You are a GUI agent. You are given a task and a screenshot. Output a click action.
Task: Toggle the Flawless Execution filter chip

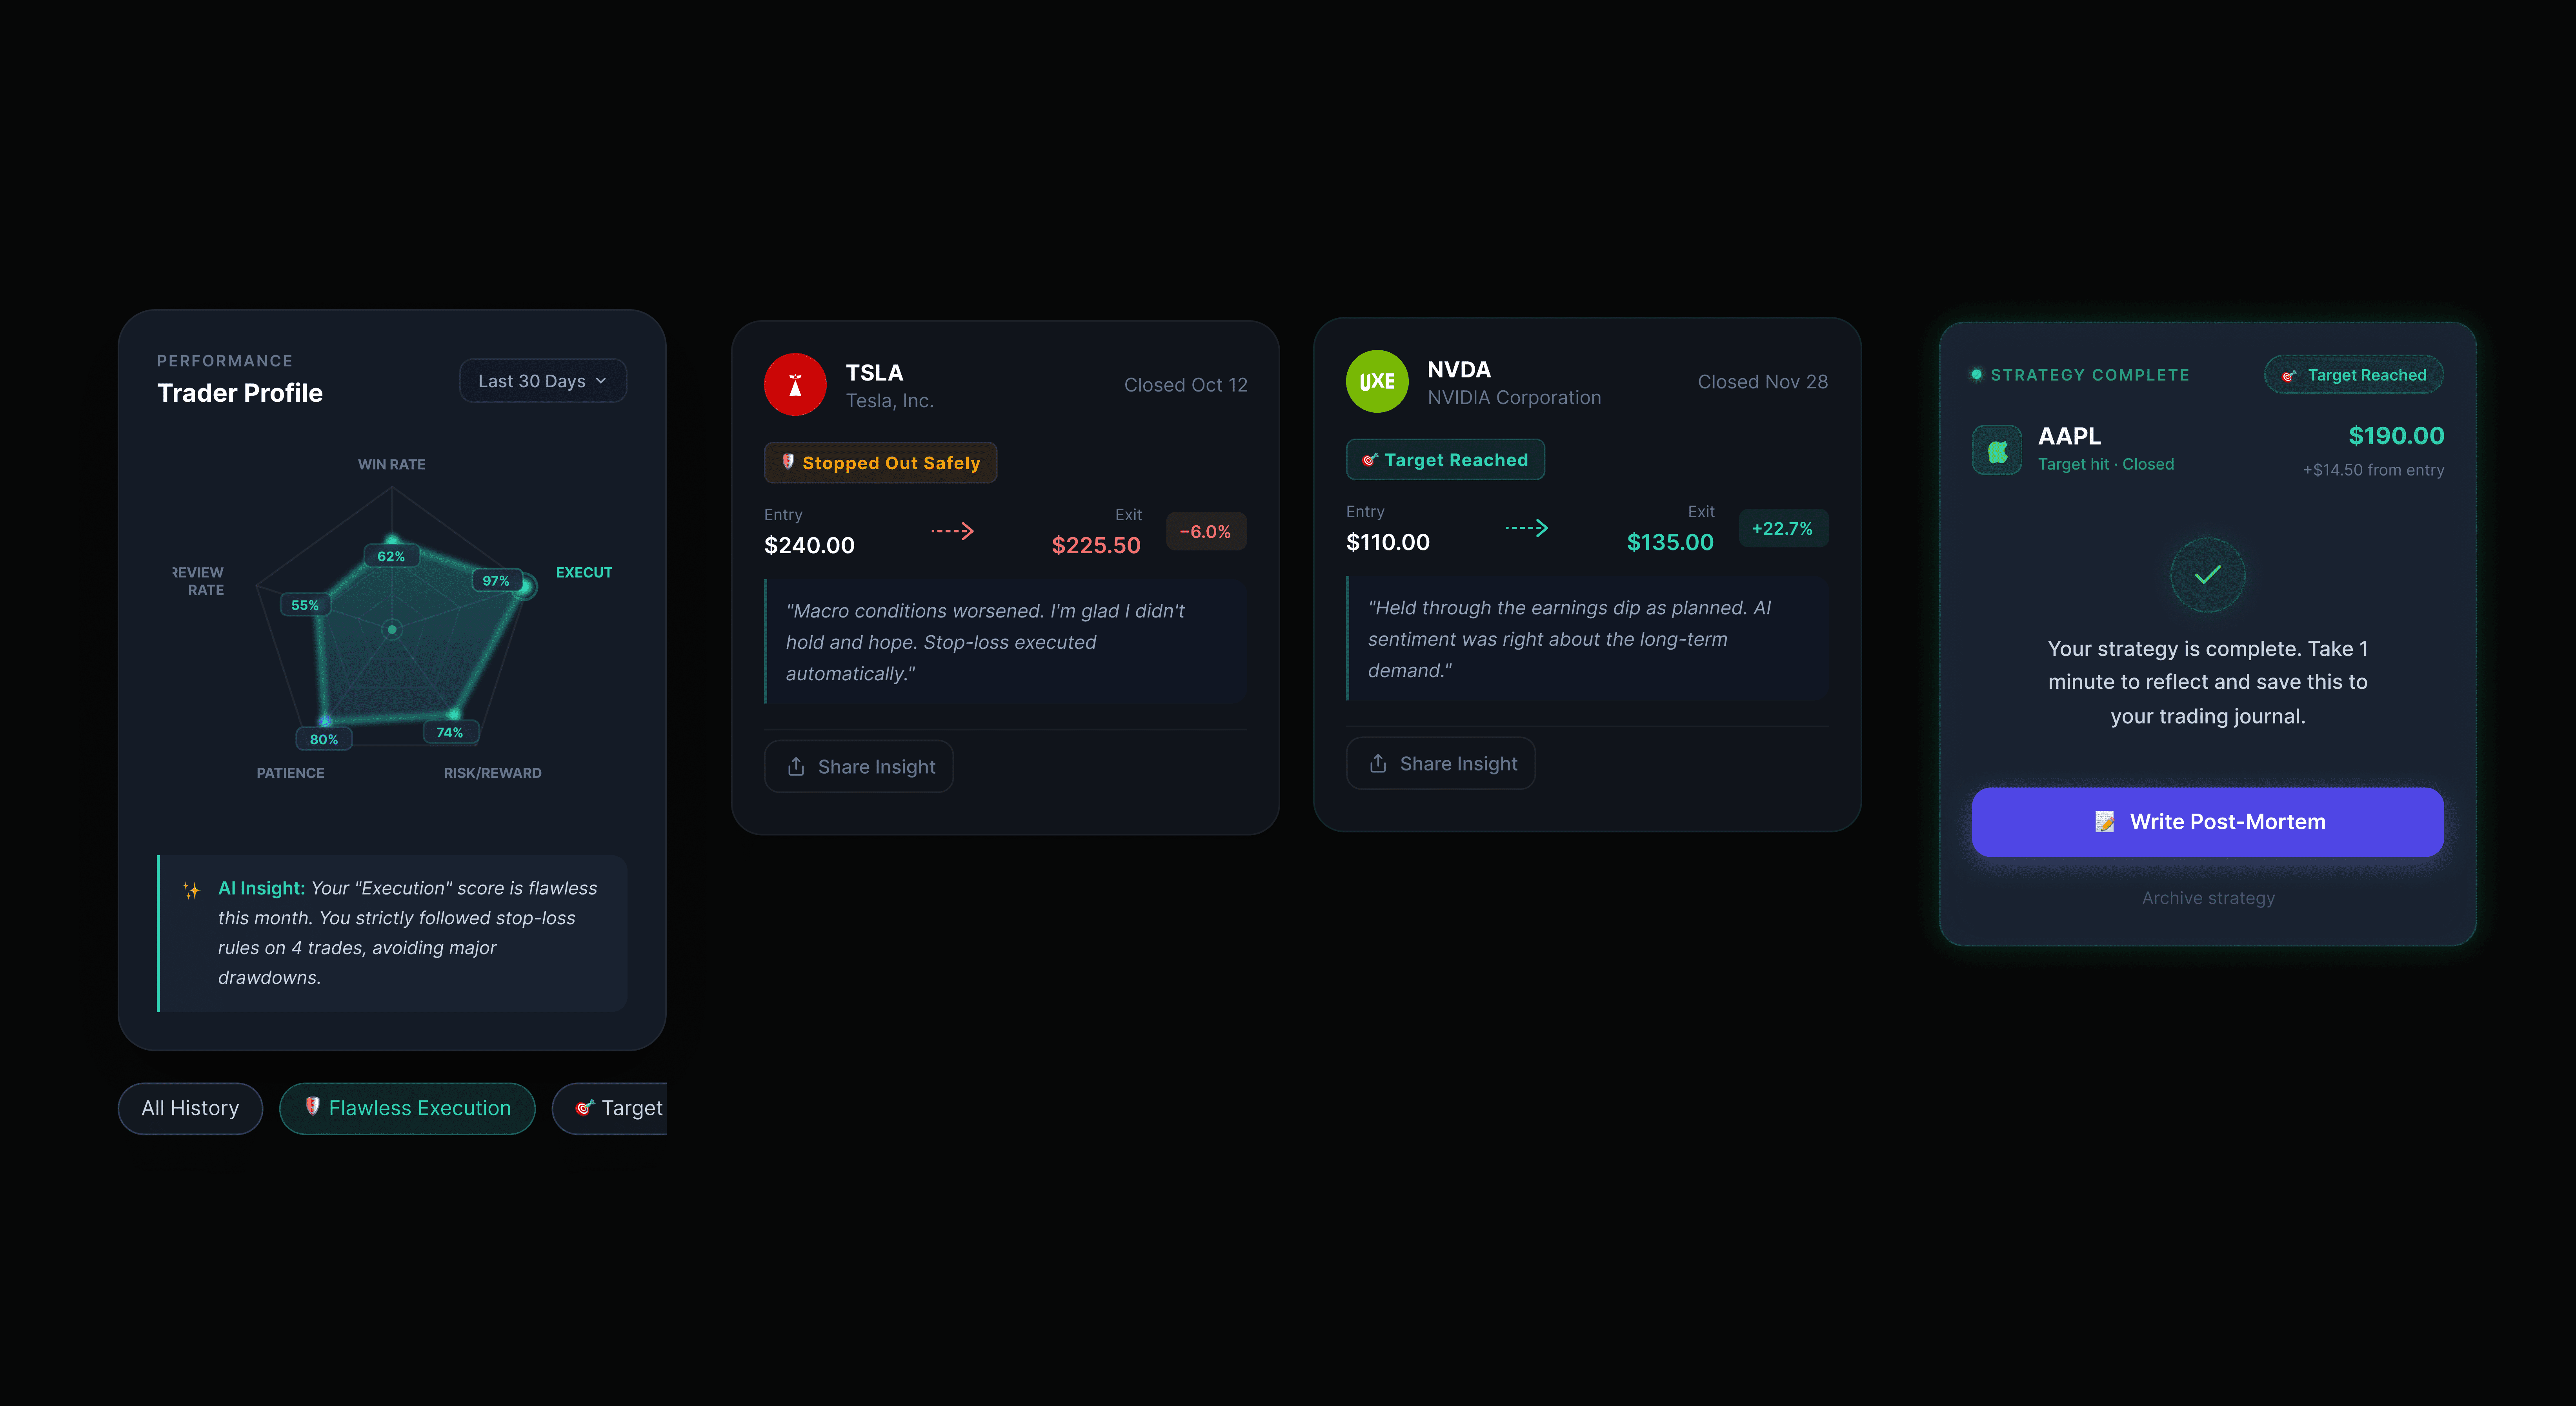pyautogui.click(x=407, y=1108)
